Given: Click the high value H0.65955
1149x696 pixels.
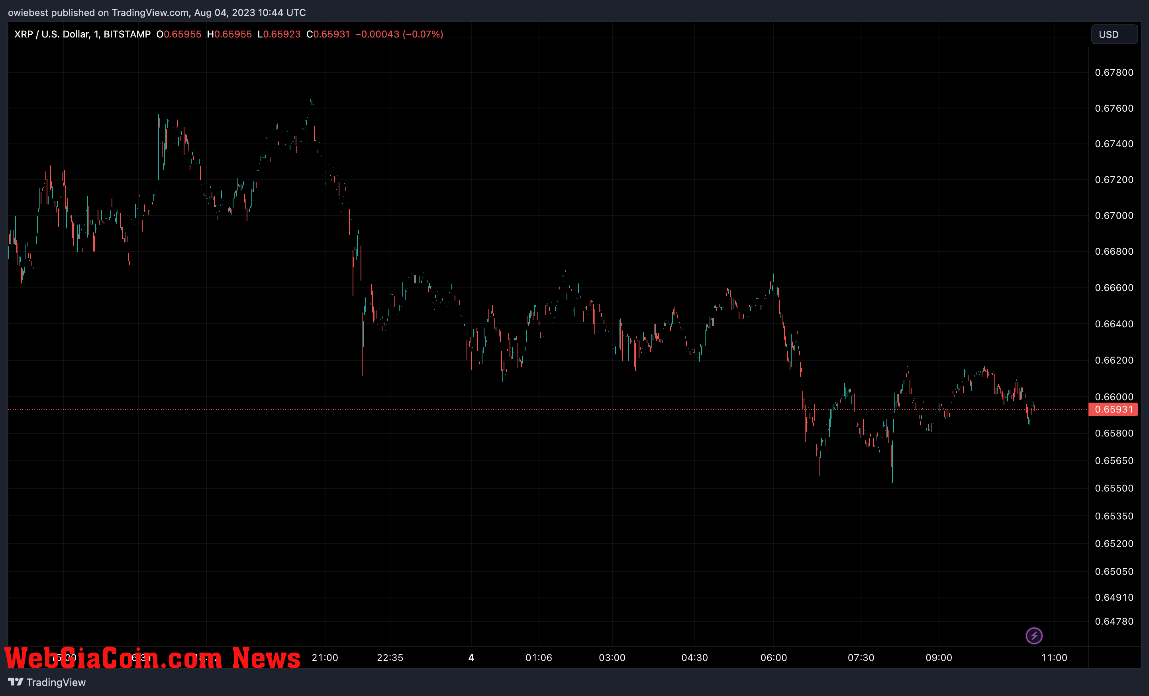Looking at the screenshot, I should pos(229,34).
